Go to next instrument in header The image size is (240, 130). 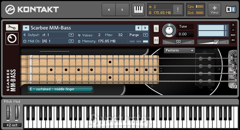(x=122, y=10)
